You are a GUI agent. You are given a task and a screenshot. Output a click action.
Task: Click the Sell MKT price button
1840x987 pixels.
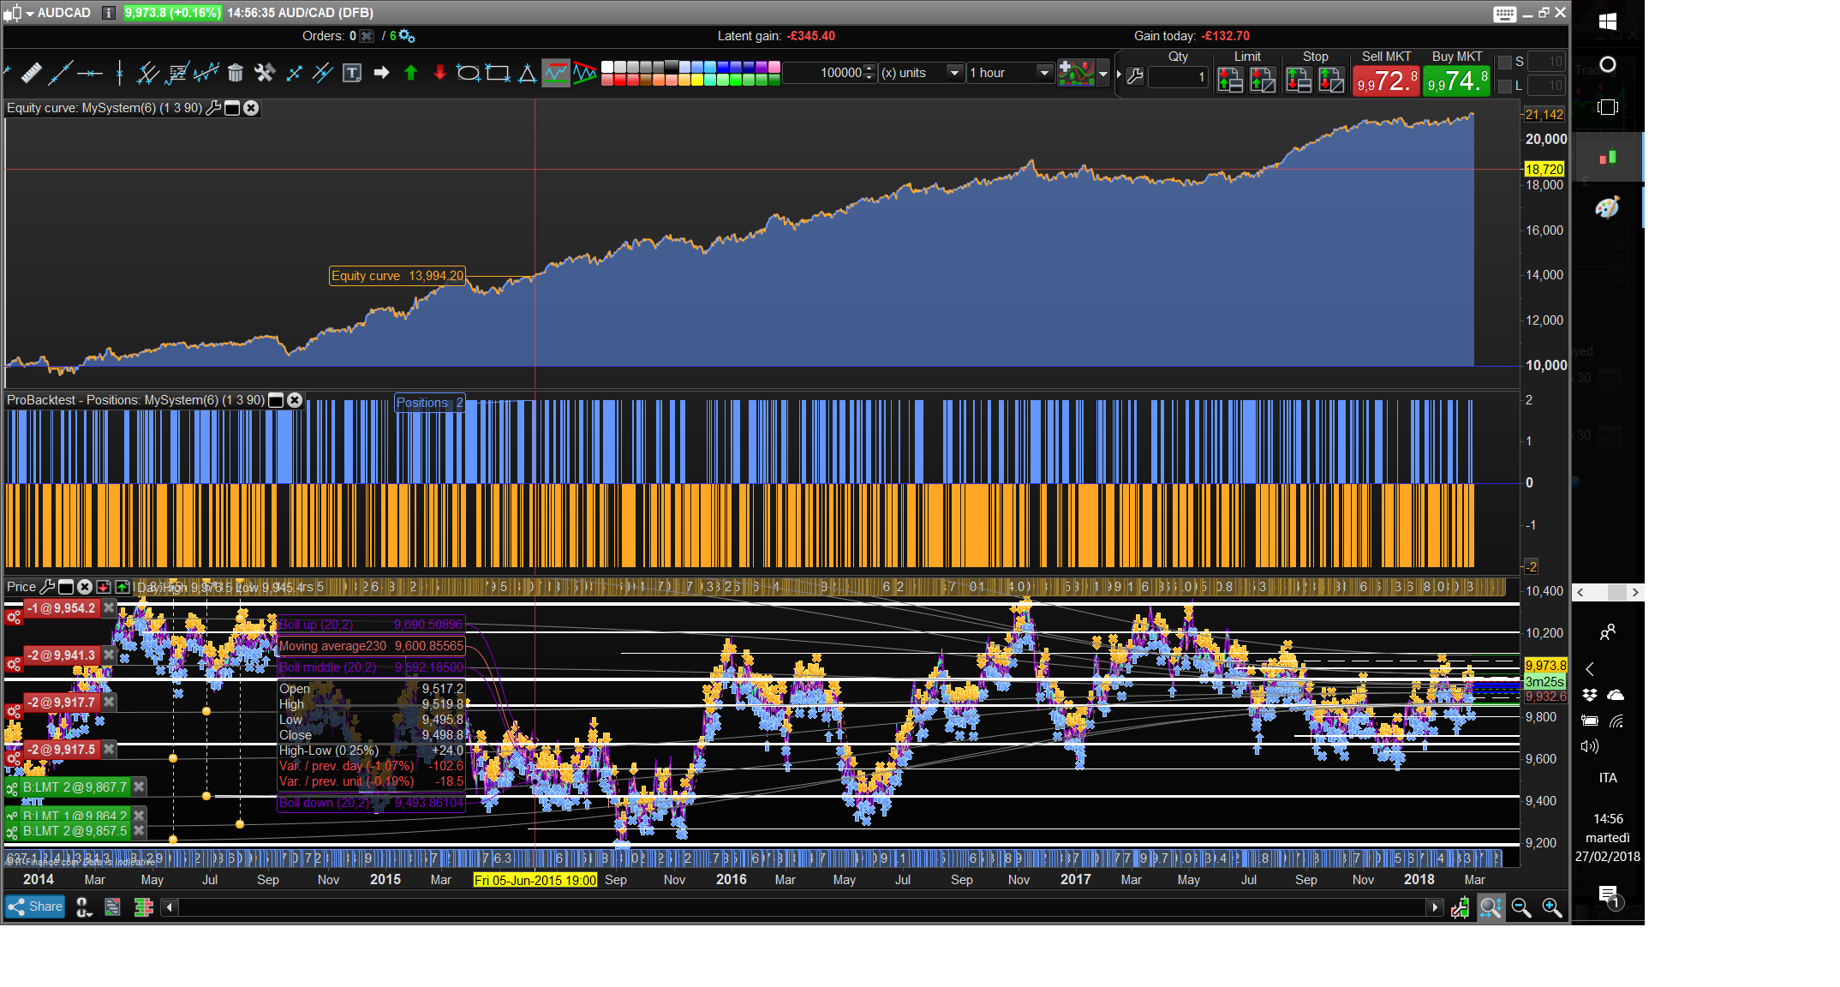click(1386, 81)
